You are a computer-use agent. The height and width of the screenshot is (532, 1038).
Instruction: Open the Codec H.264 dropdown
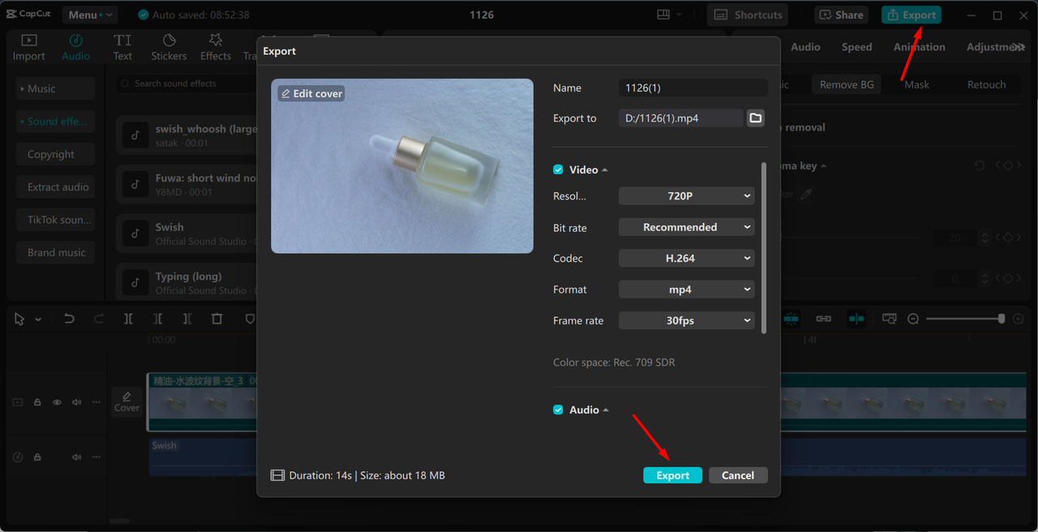[687, 258]
